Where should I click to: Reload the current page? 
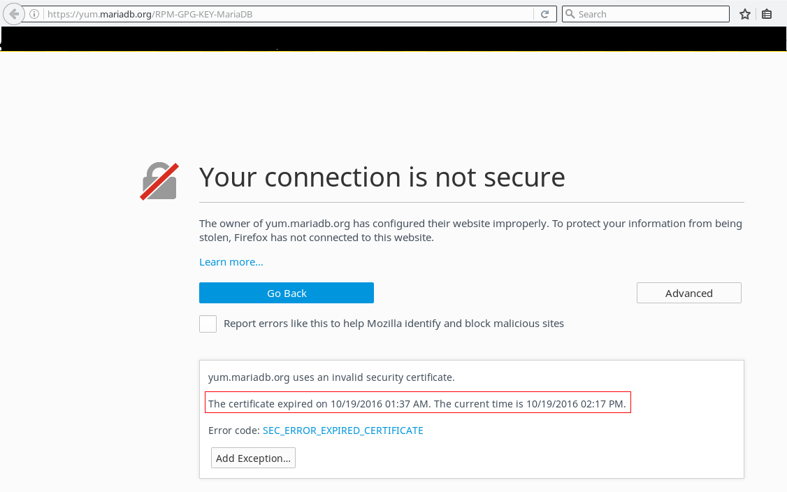point(544,14)
